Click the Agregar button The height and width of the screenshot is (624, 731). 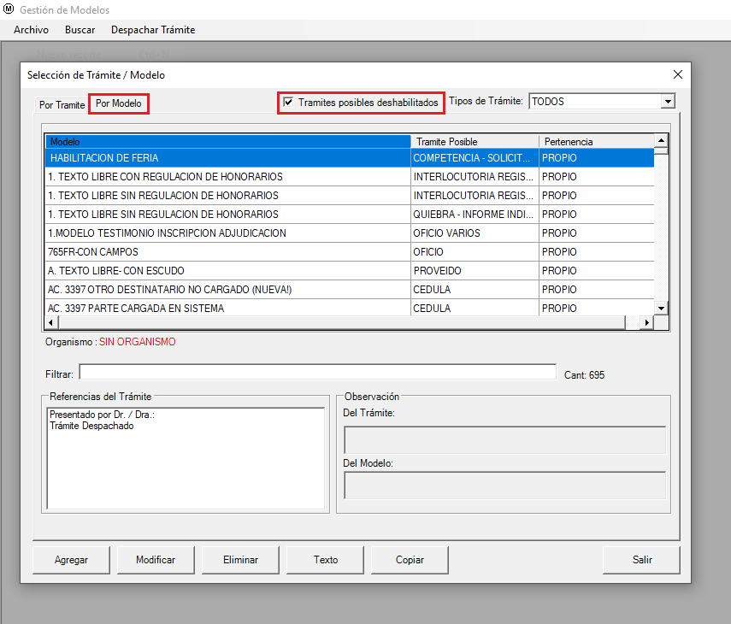tap(71, 560)
